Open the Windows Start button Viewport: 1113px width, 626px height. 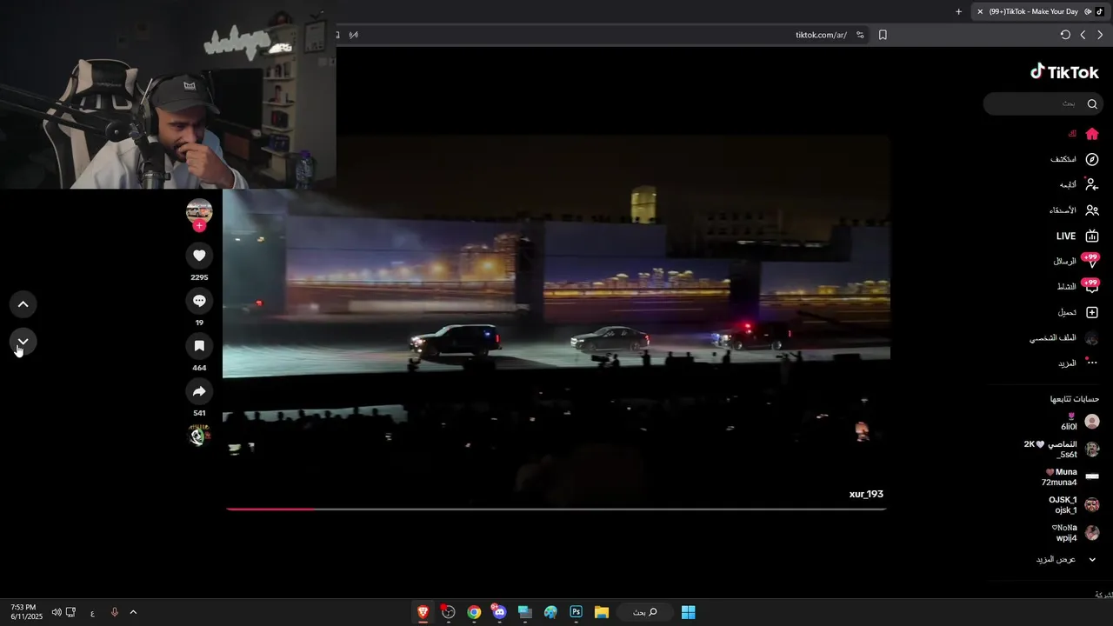coord(688,612)
